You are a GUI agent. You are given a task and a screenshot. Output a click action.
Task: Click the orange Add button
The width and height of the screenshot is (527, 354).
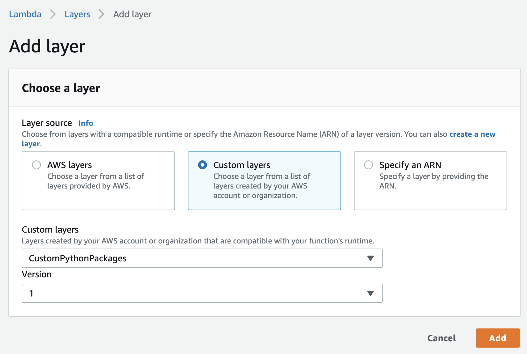pyautogui.click(x=498, y=338)
